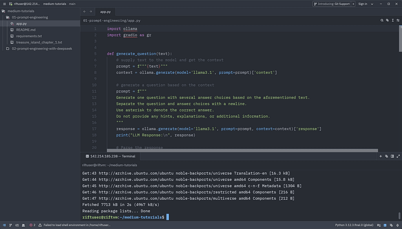The height and width of the screenshot is (229, 402).
Task: Click the 'Reading package lists... Done' line
Action: (x=116, y=211)
